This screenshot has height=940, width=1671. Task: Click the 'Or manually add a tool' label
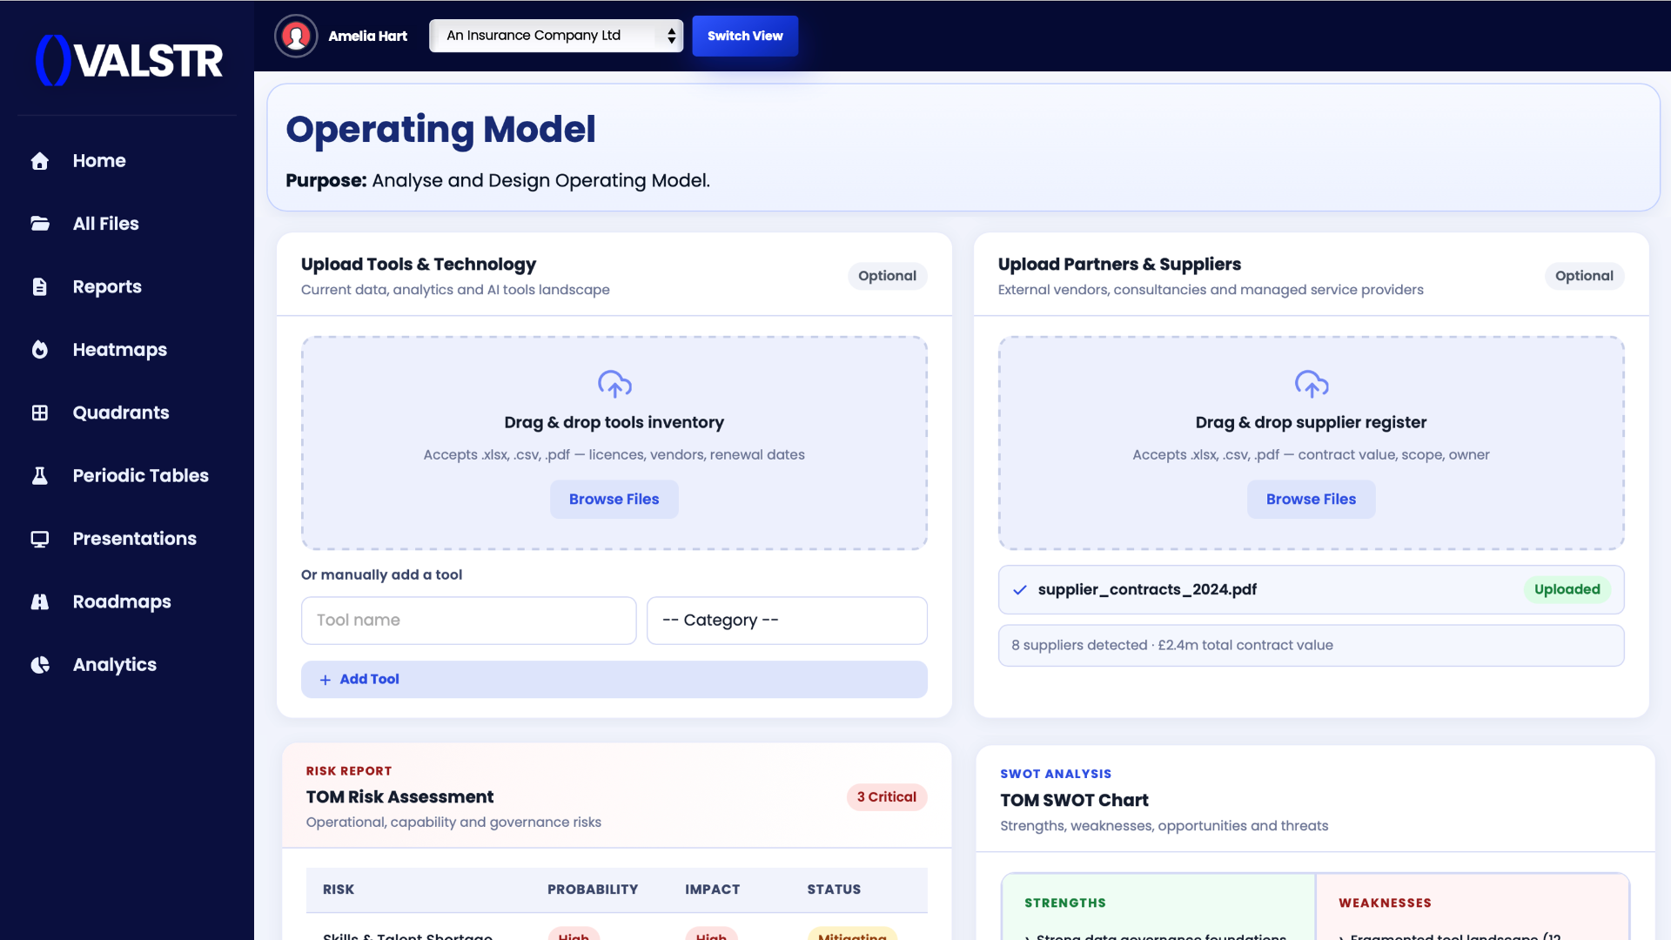click(382, 575)
